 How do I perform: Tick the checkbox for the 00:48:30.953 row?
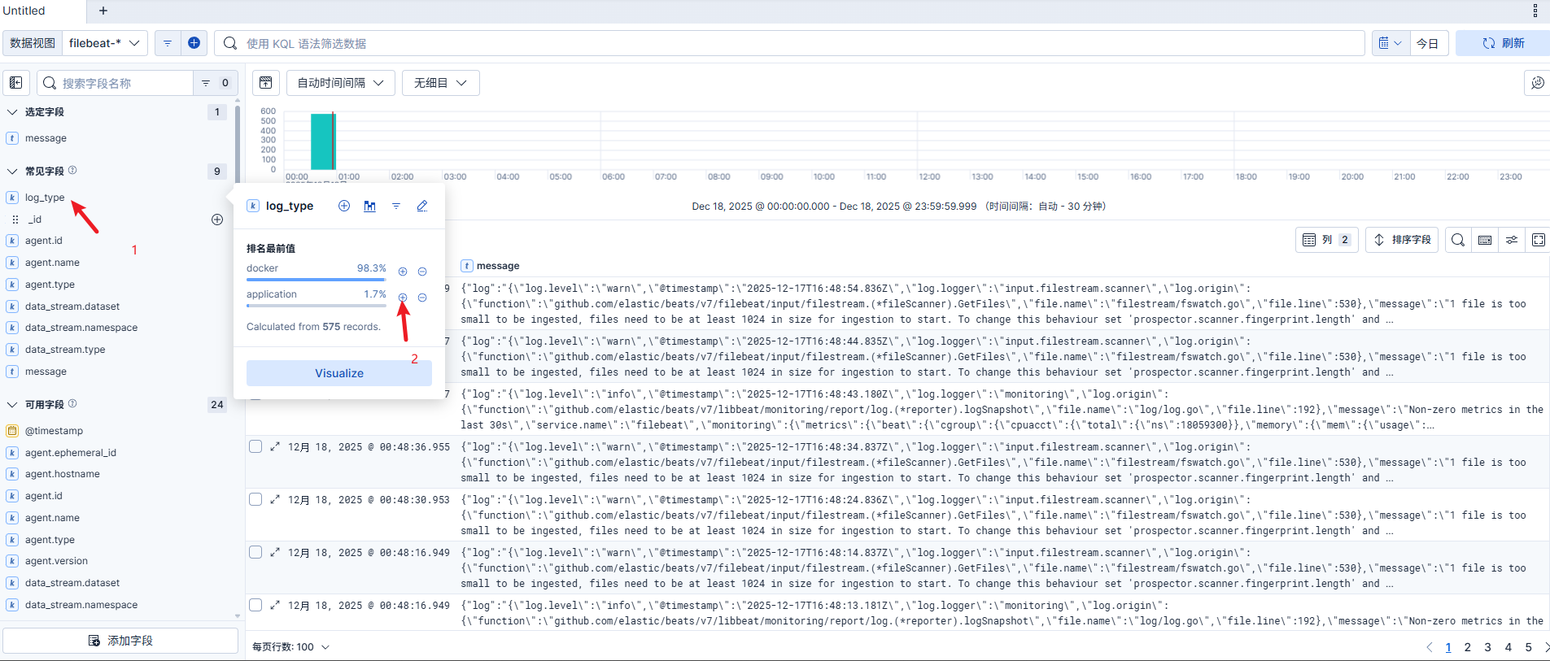(x=255, y=499)
